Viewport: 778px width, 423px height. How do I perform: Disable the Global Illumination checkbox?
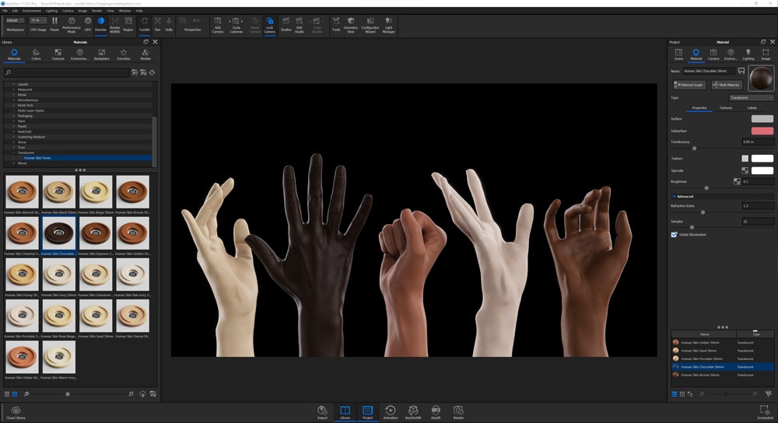click(674, 234)
